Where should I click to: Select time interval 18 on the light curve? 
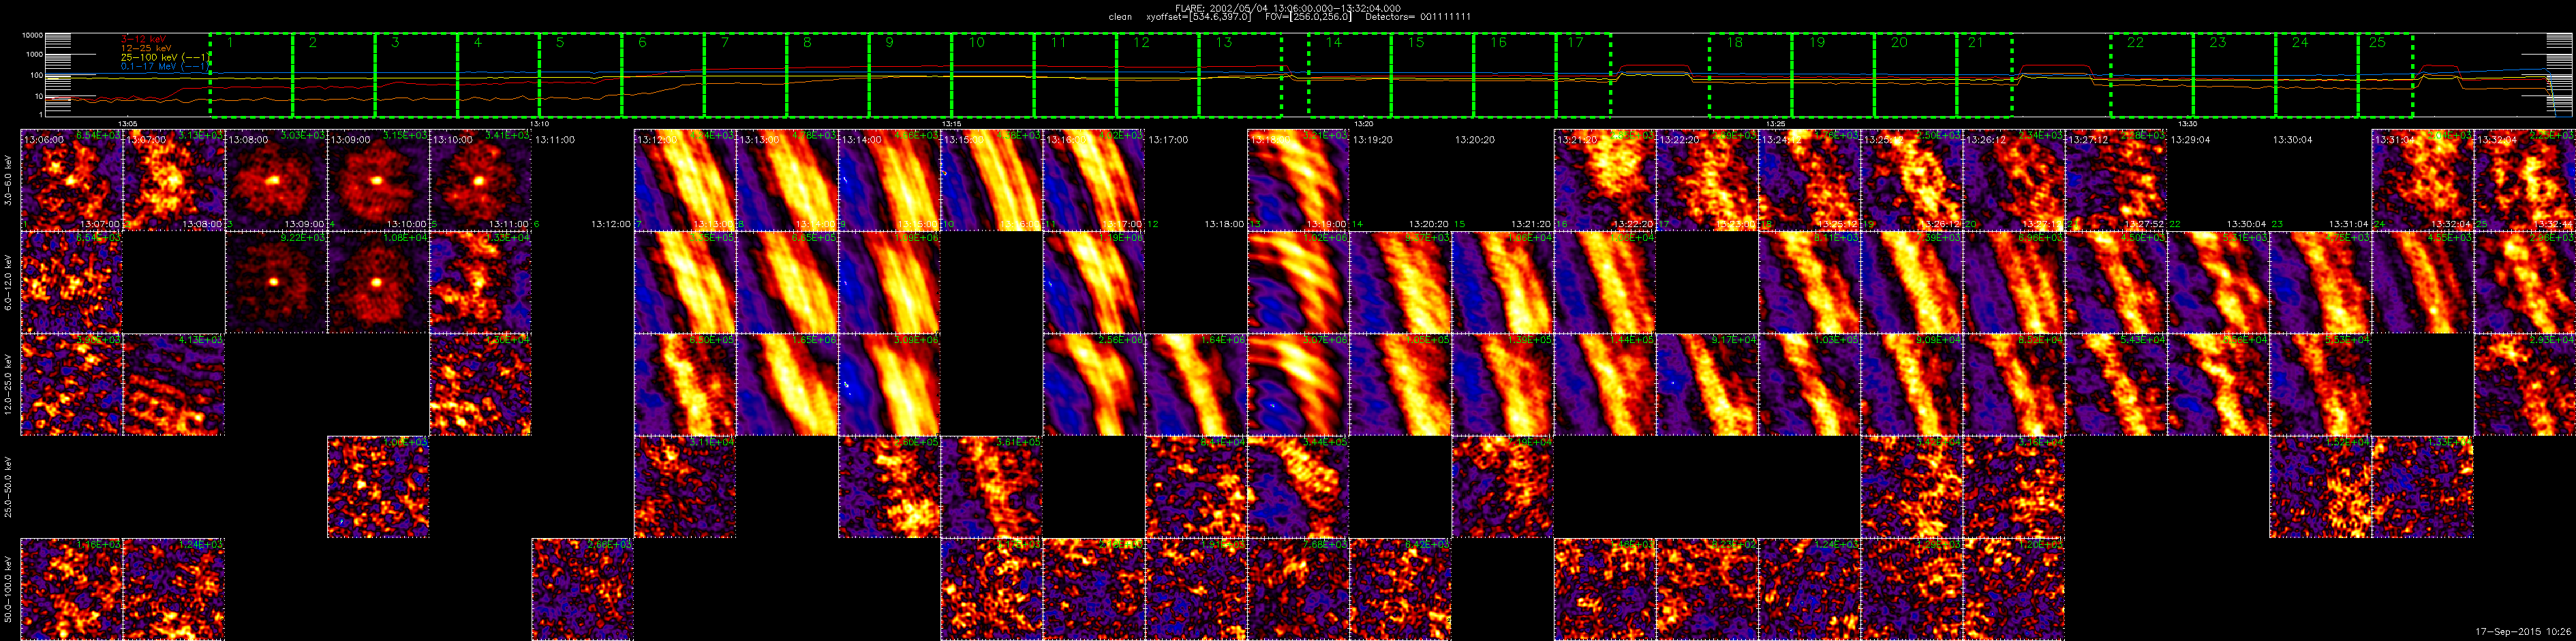point(1750,75)
